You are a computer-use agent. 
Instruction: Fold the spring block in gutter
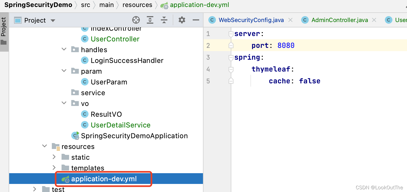[x=231, y=58]
